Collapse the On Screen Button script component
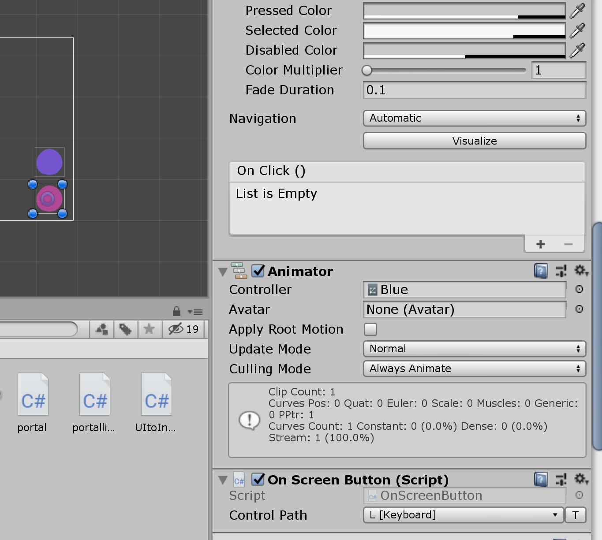The image size is (602, 540). (223, 480)
